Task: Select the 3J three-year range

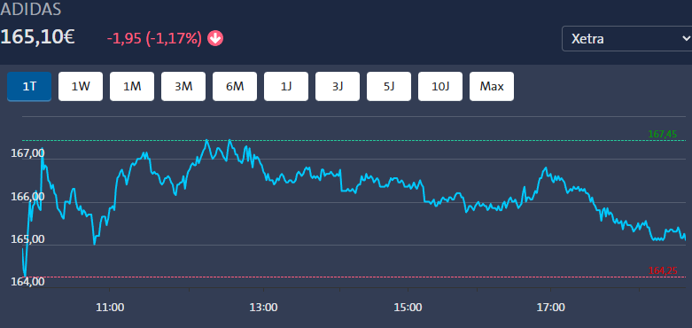Action: click(338, 87)
